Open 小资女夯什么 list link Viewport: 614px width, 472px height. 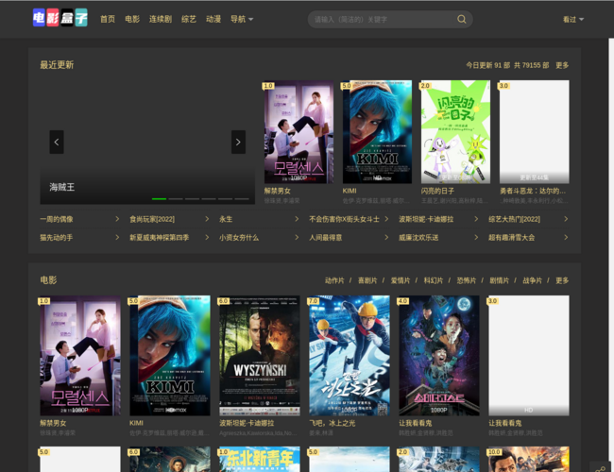239,238
